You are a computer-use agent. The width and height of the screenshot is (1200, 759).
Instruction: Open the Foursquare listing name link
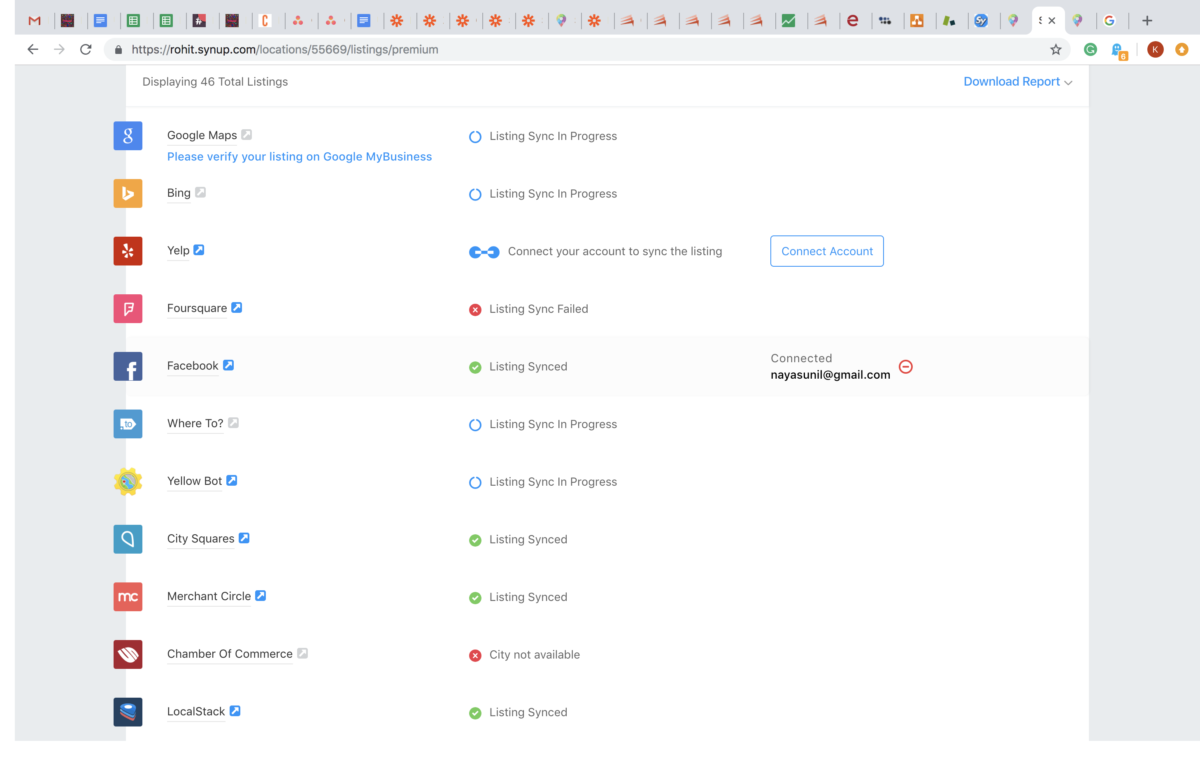[x=197, y=308]
